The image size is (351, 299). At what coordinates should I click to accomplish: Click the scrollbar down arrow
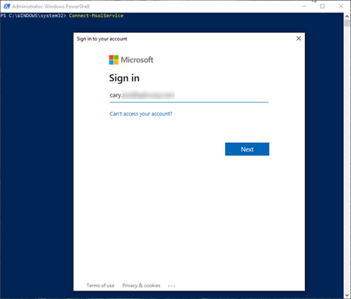tap(347, 295)
